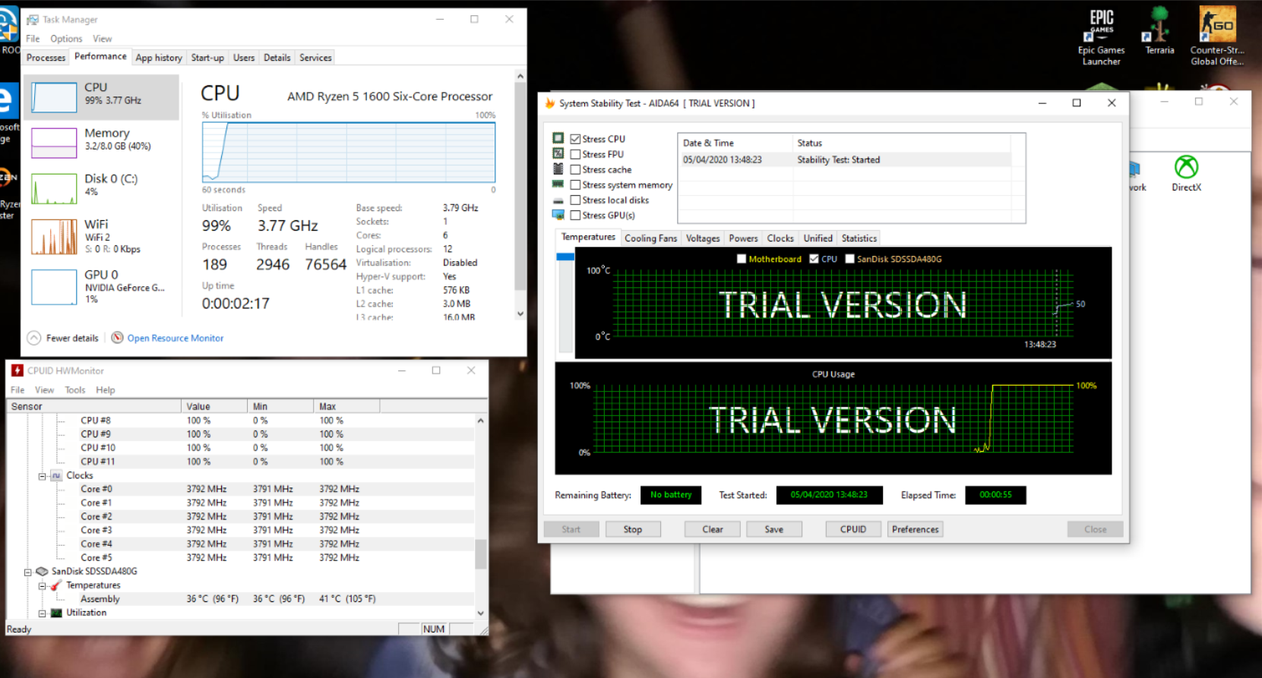Select Stability Test Started log row
Viewport: 1262px width, 678px height.
[x=844, y=159]
